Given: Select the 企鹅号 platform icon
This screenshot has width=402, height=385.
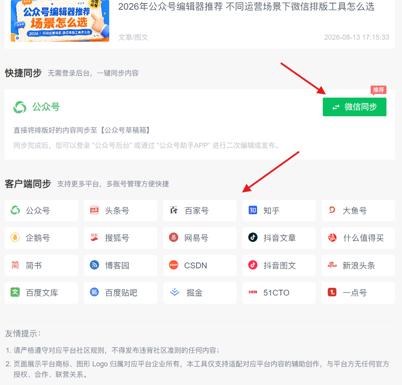Looking at the screenshot, I should pyautogui.click(x=15, y=237).
